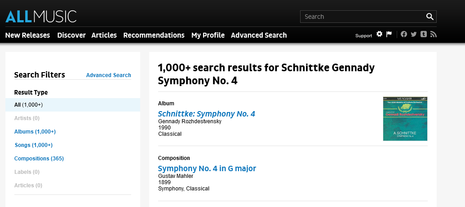Open Recommendations page
465x207 pixels.
154,35
